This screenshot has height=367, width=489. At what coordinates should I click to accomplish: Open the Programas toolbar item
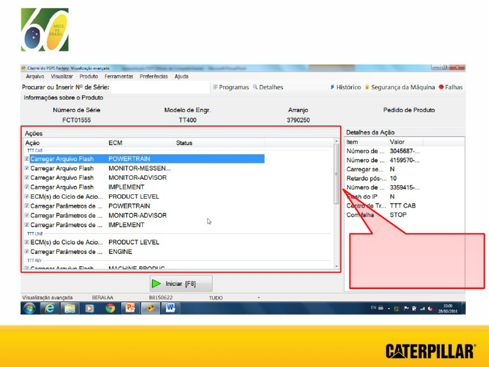(x=230, y=87)
